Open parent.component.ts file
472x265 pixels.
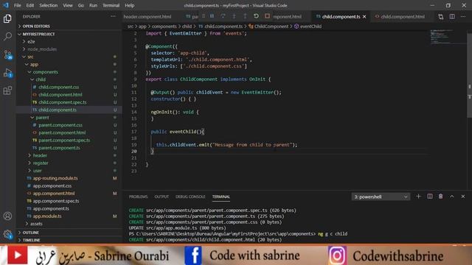(59, 148)
